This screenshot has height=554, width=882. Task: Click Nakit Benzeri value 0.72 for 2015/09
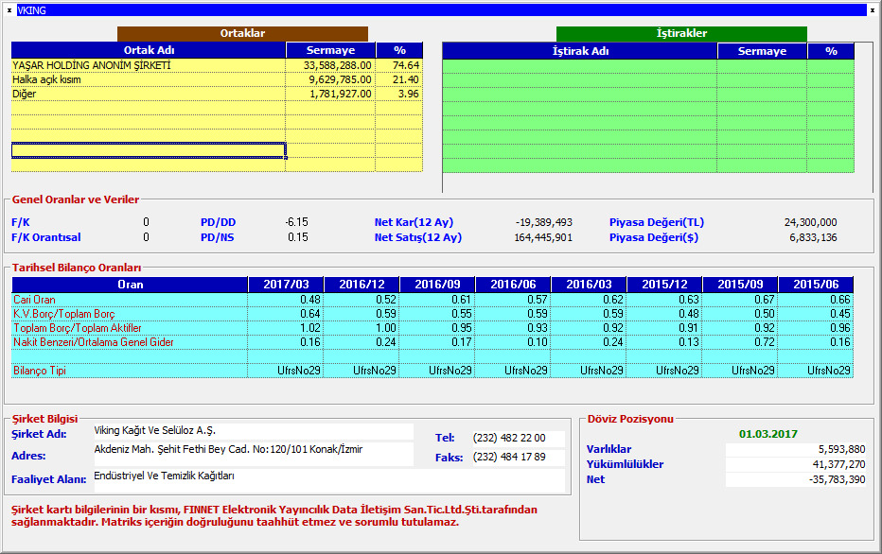tap(765, 342)
